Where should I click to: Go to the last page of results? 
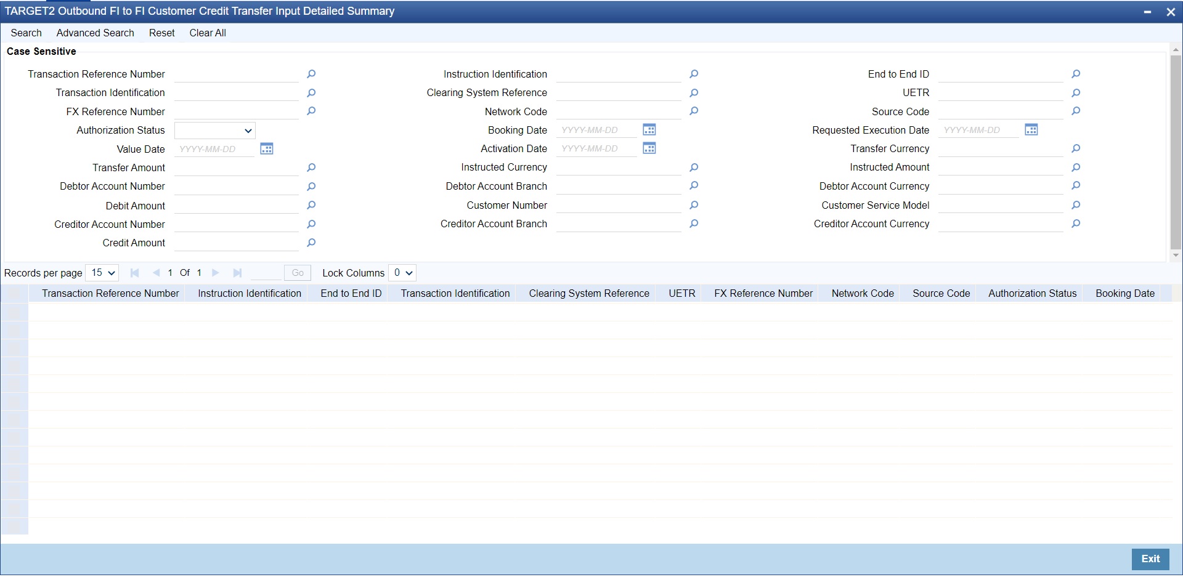point(237,273)
